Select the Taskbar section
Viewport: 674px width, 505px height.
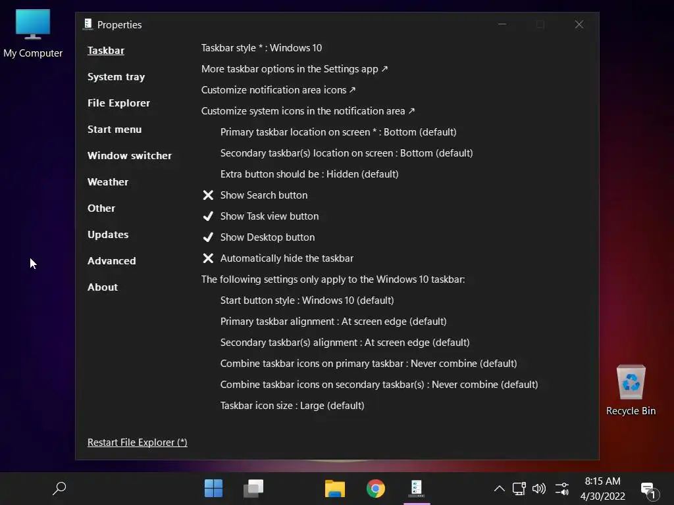pos(106,50)
